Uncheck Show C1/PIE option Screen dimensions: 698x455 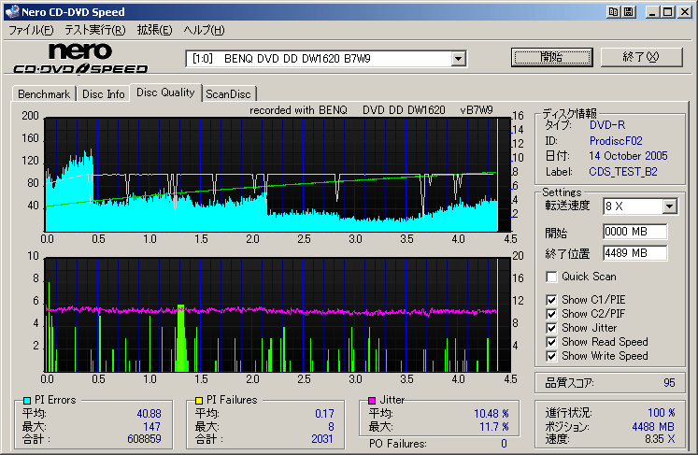pyautogui.click(x=551, y=300)
